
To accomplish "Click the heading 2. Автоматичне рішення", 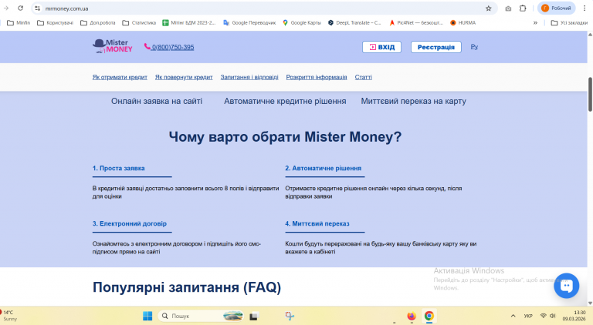I will pyautogui.click(x=324, y=168).
